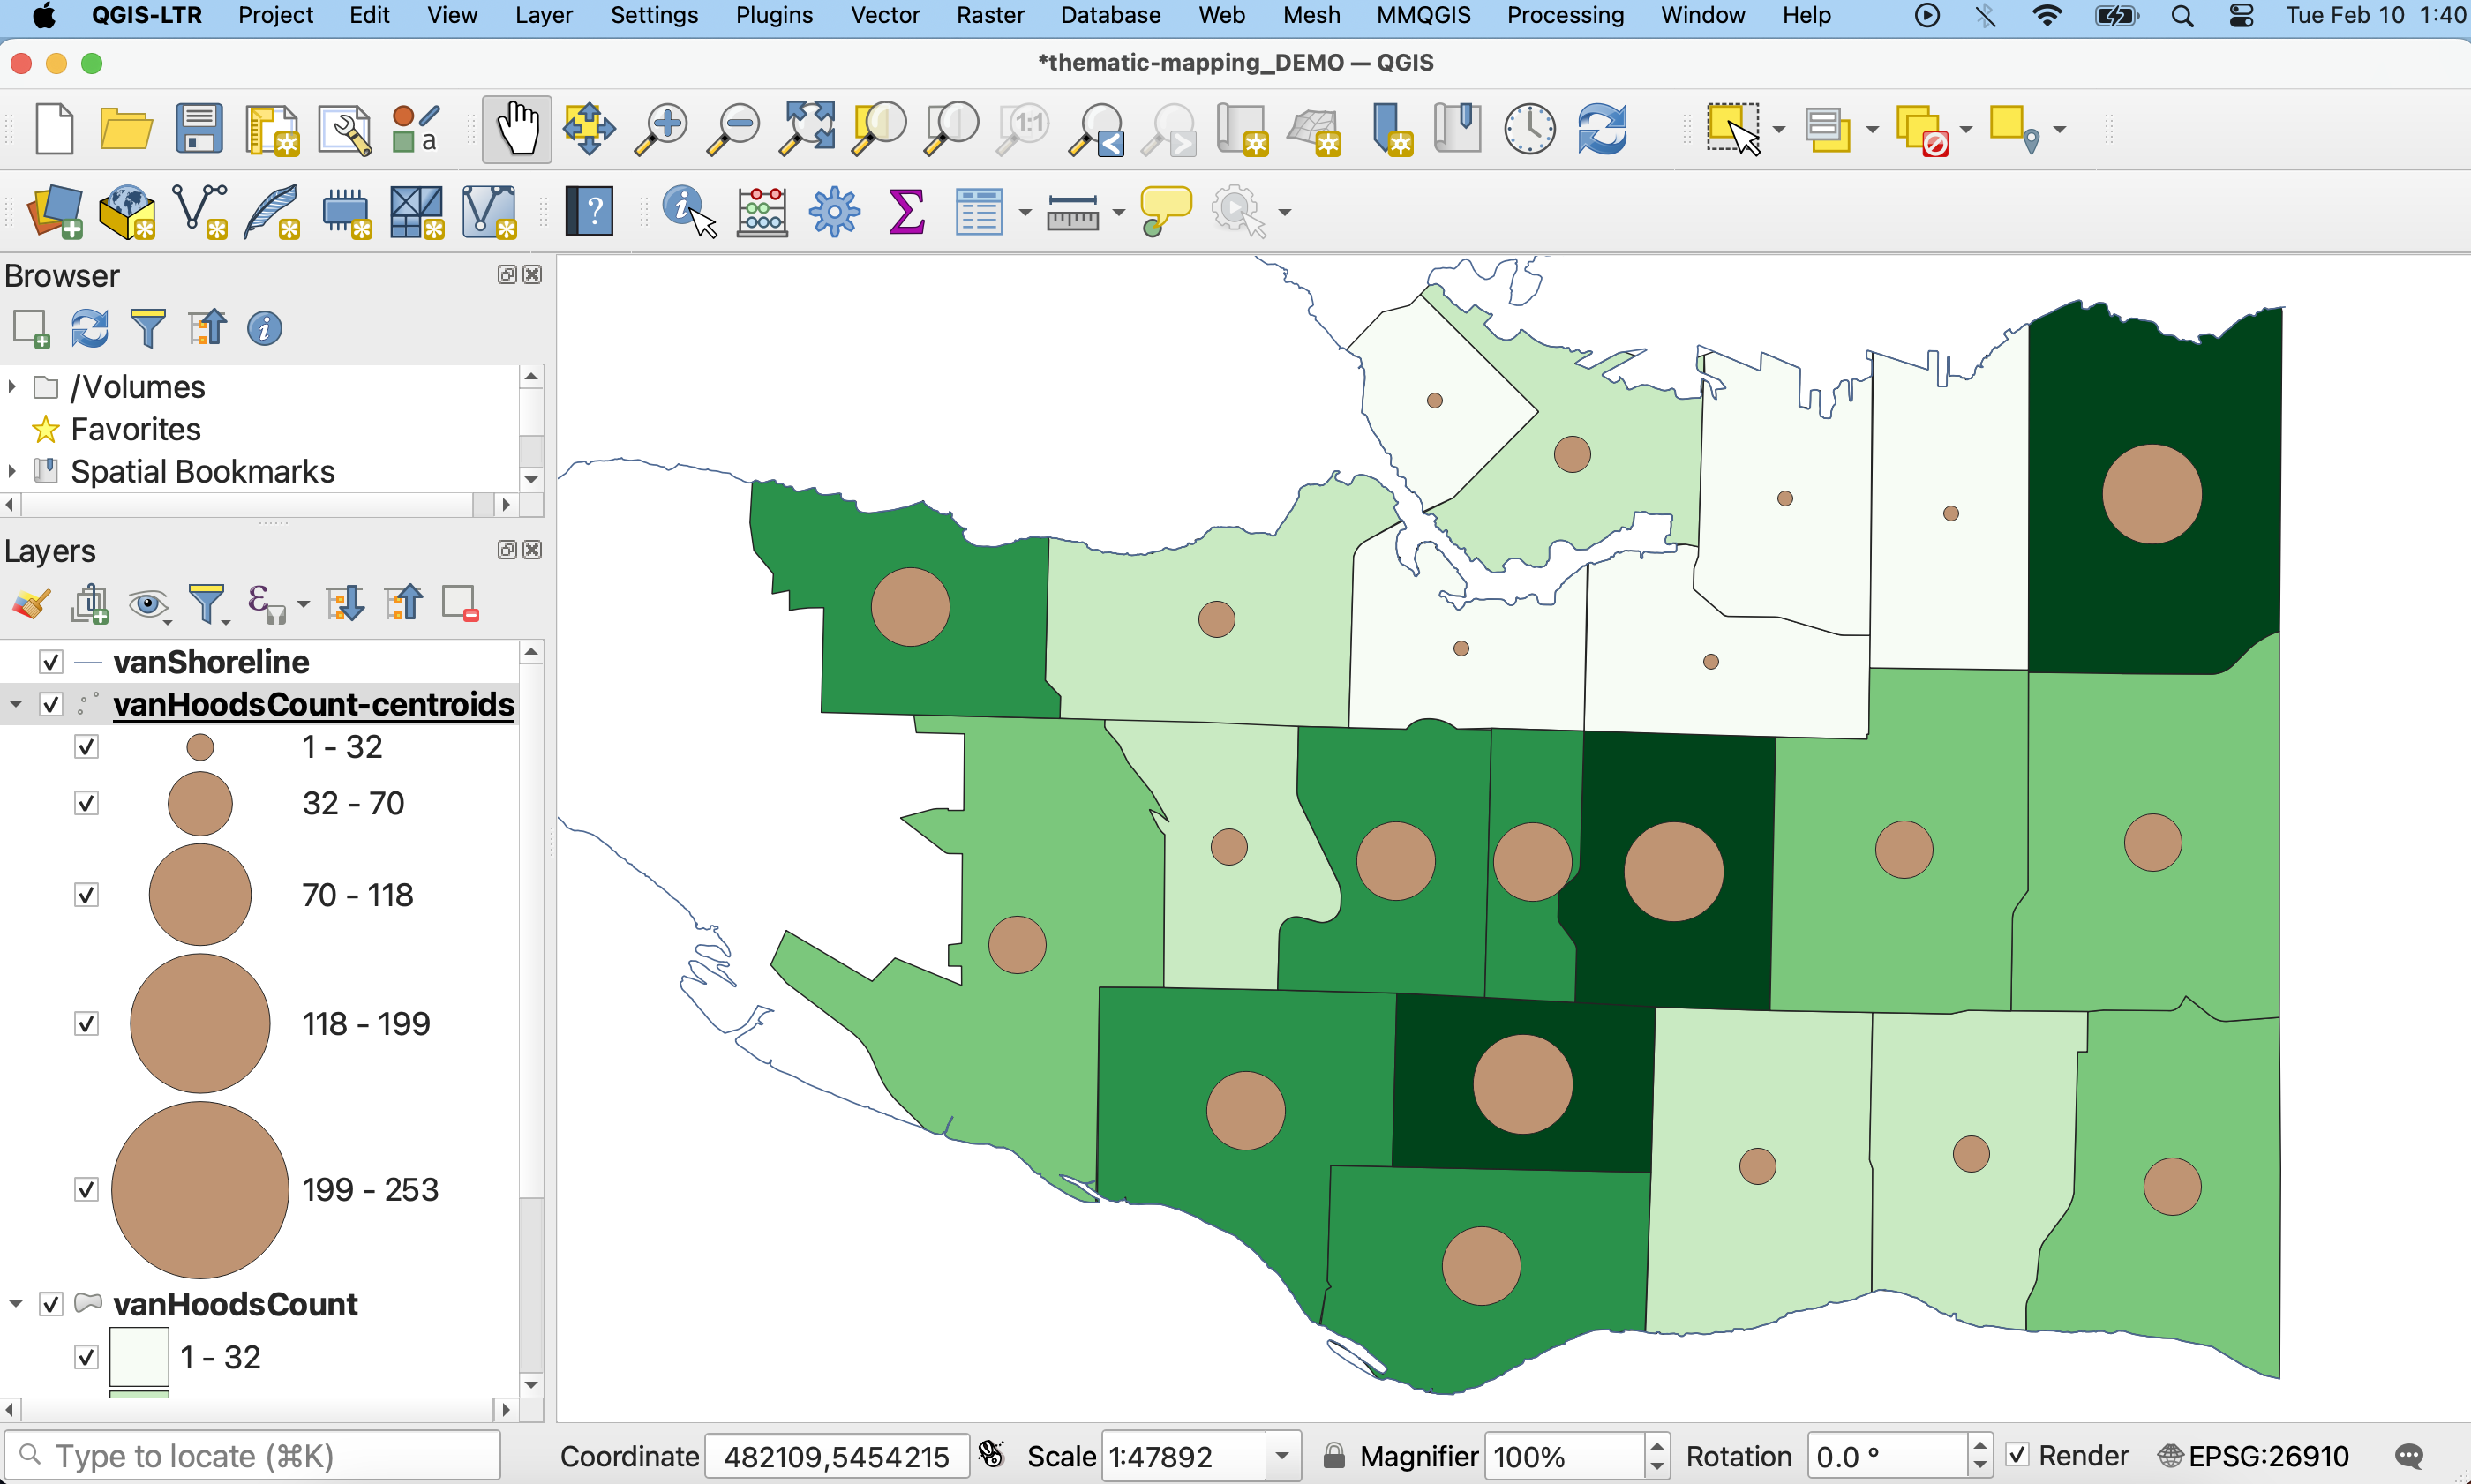2471x1484 pixels.
Task: Uncheck the 70 - 118 centroid class
Action: coord(87,895)
